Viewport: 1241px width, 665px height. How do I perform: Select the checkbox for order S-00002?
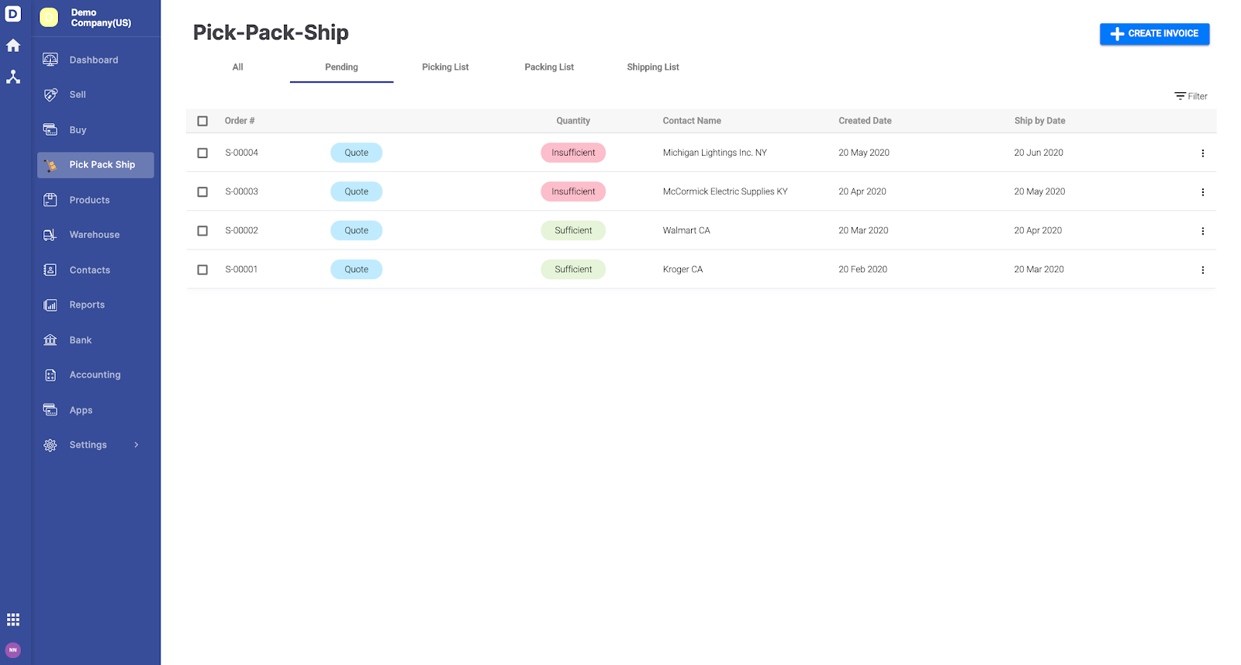click(202, 230)
